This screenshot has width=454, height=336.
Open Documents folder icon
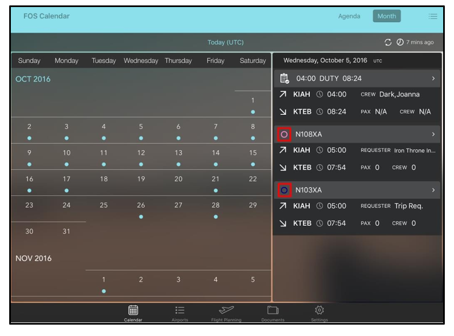click(x=273, y=313)
